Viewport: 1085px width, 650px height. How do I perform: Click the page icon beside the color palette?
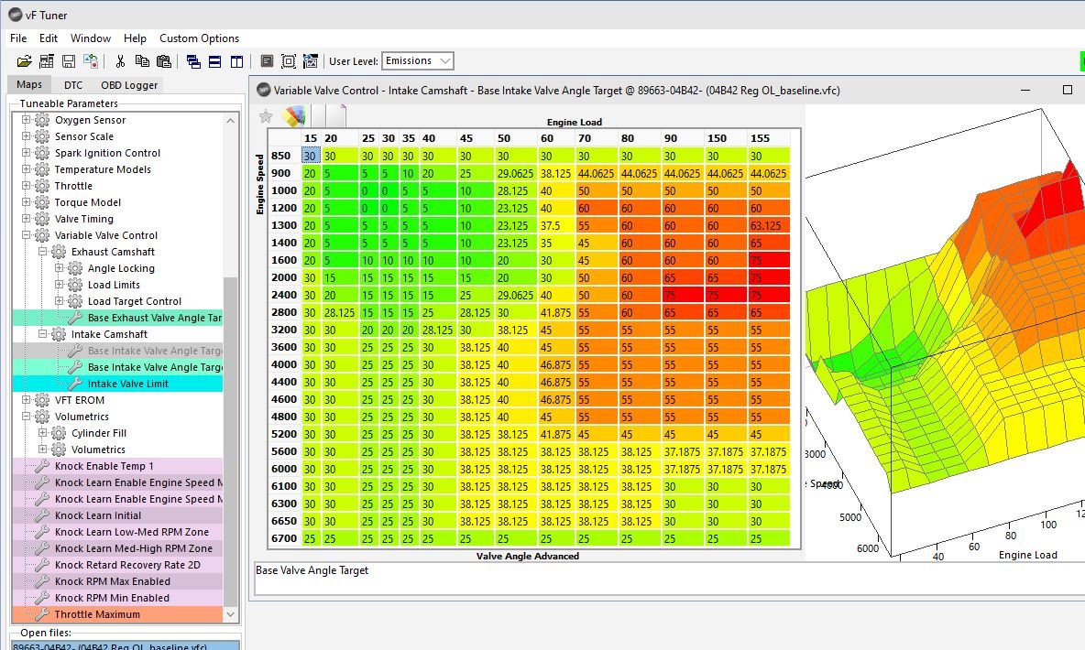[337, 116]
